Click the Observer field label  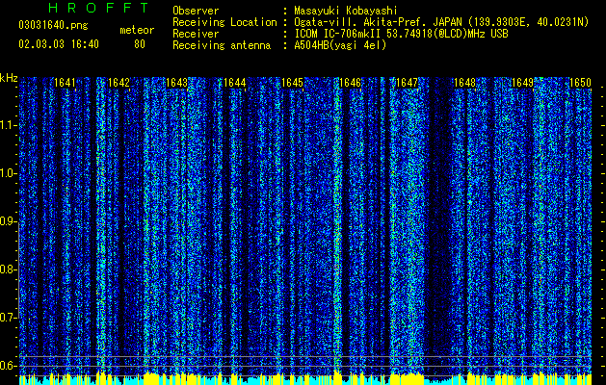[196, 11]
